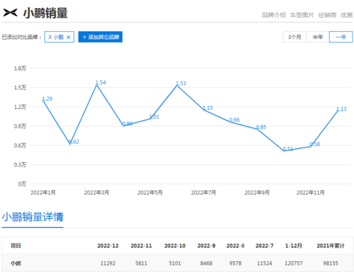
Task: Select the 半年 time range
Action: (x=318, y=37)
